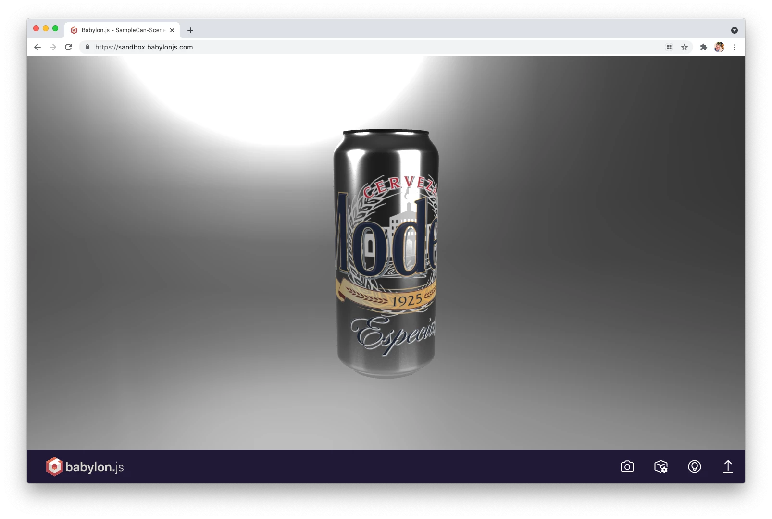Open the tab search dropdown arrow
The image size is (772, 519).
735,30
